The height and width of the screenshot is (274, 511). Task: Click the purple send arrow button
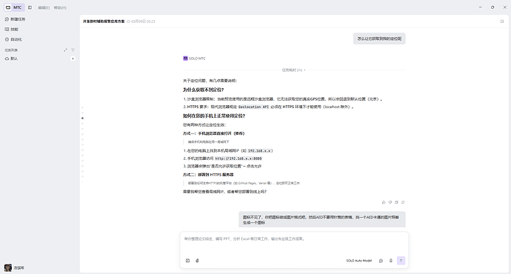click(401, 261)
